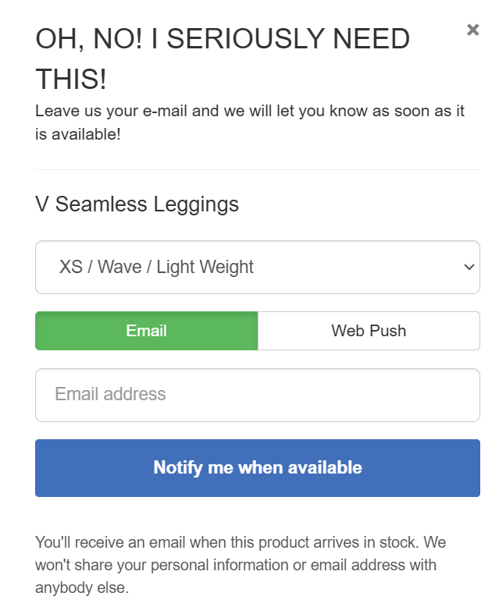Close the back-in-stock notification popup

[x=472, y=30]
